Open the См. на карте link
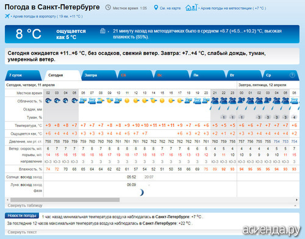The height and width of the screenshot is (239, 305). (170, 9)
